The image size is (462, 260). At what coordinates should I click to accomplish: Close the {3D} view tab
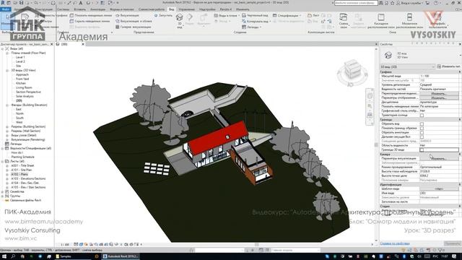83,44
